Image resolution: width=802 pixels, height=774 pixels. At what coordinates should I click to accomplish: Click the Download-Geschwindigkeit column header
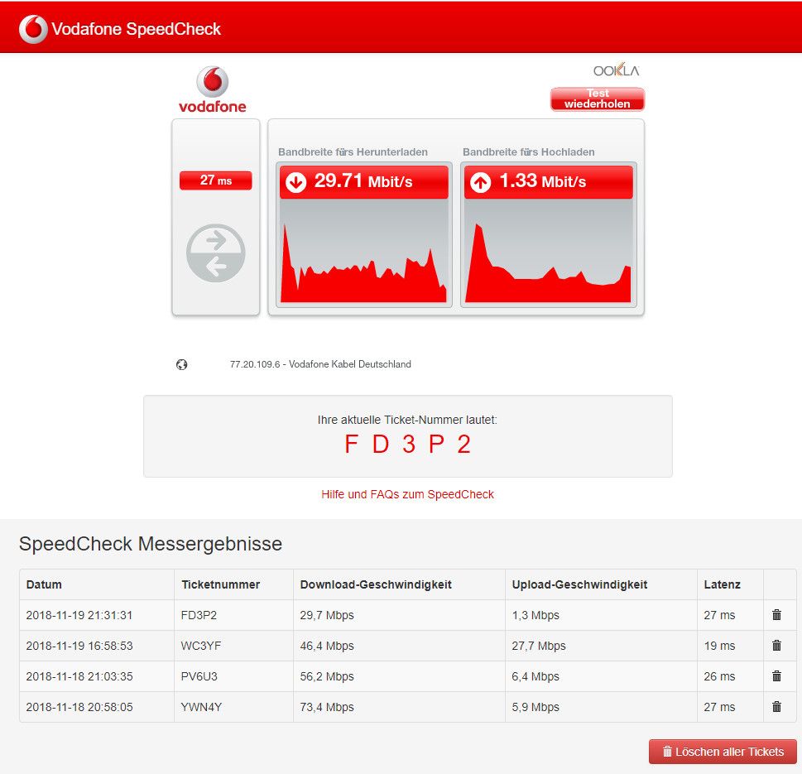[x=376, y=584]
